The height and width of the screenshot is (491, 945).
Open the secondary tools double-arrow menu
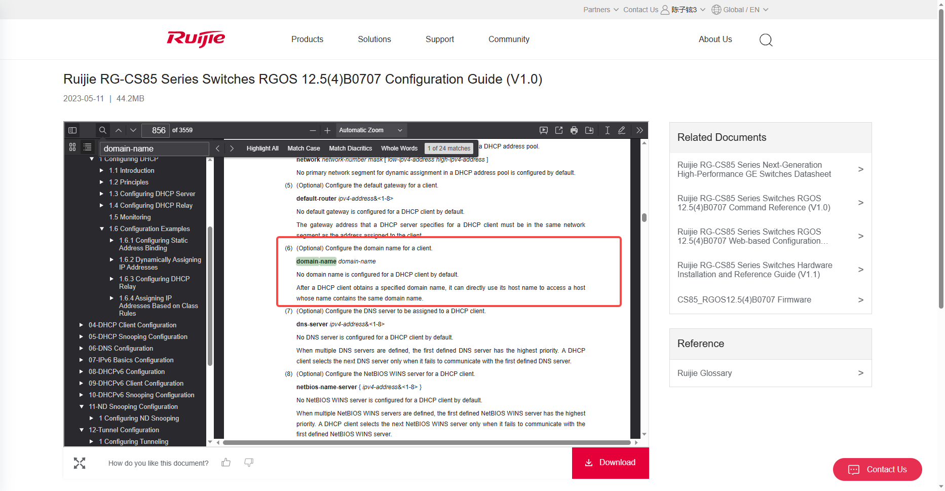point(640,130)
